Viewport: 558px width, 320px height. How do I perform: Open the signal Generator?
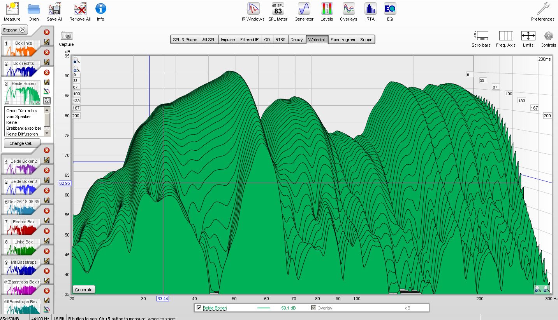[x=304, y=12]
